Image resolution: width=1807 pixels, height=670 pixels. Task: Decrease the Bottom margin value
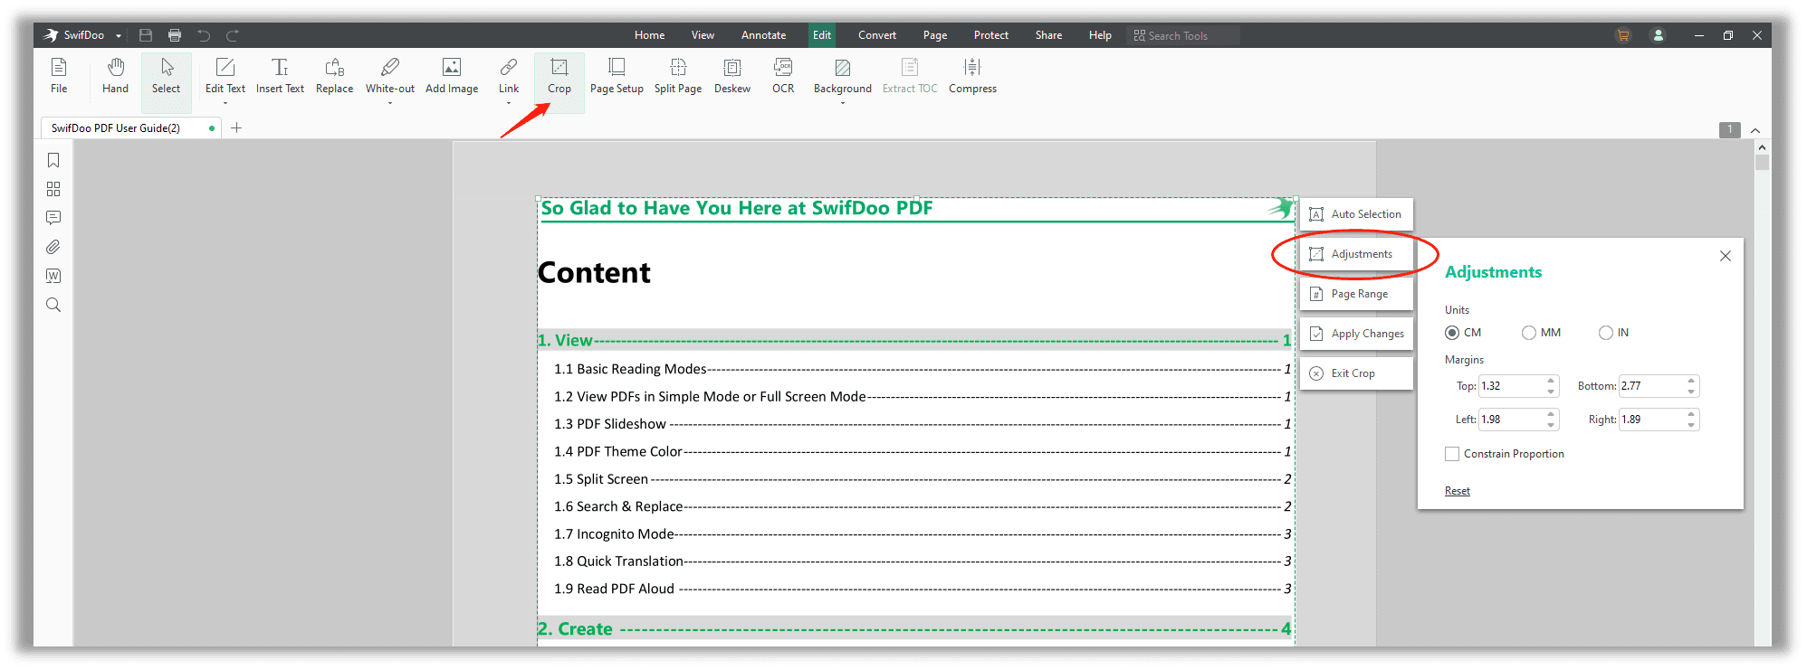click(1691, 392)
